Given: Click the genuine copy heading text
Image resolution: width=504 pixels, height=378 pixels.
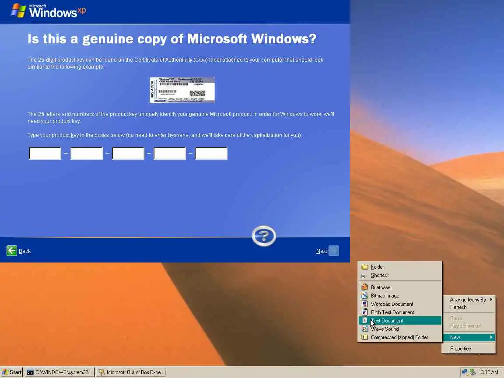Looking at the screenshot, I should (x=172, y=39).
